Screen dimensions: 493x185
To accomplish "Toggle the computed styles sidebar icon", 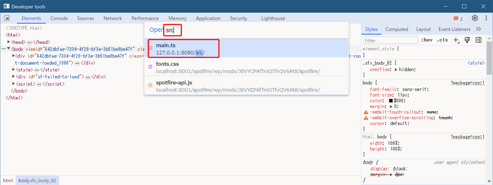I will click(x=478, y=40).
